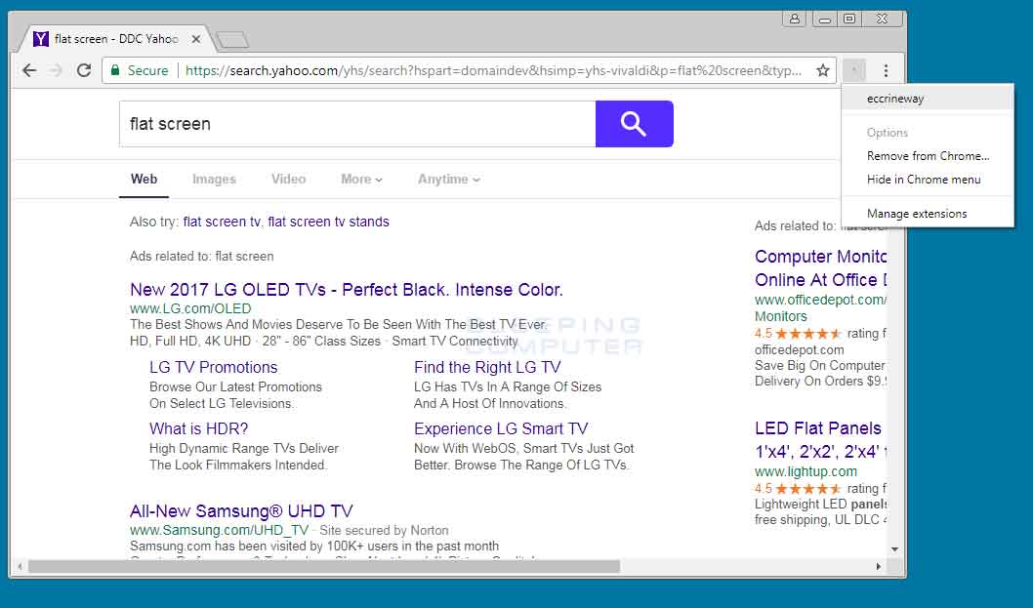
Task: Expand the More search filter dropdown
Action: pos(361,180)
